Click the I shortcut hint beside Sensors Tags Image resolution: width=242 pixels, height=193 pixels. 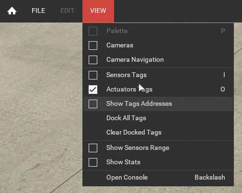point(224,75)
